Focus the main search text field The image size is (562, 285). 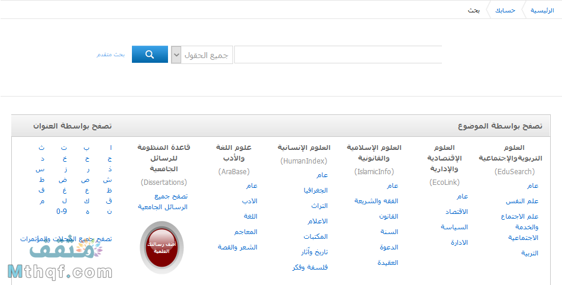(338, 55)
